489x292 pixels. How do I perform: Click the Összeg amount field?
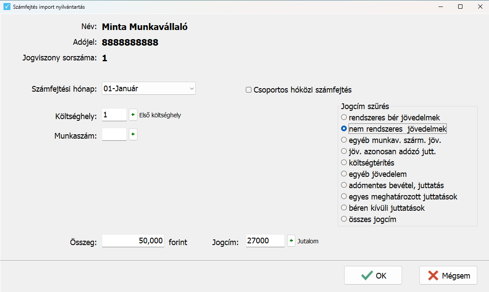point(133,241)
